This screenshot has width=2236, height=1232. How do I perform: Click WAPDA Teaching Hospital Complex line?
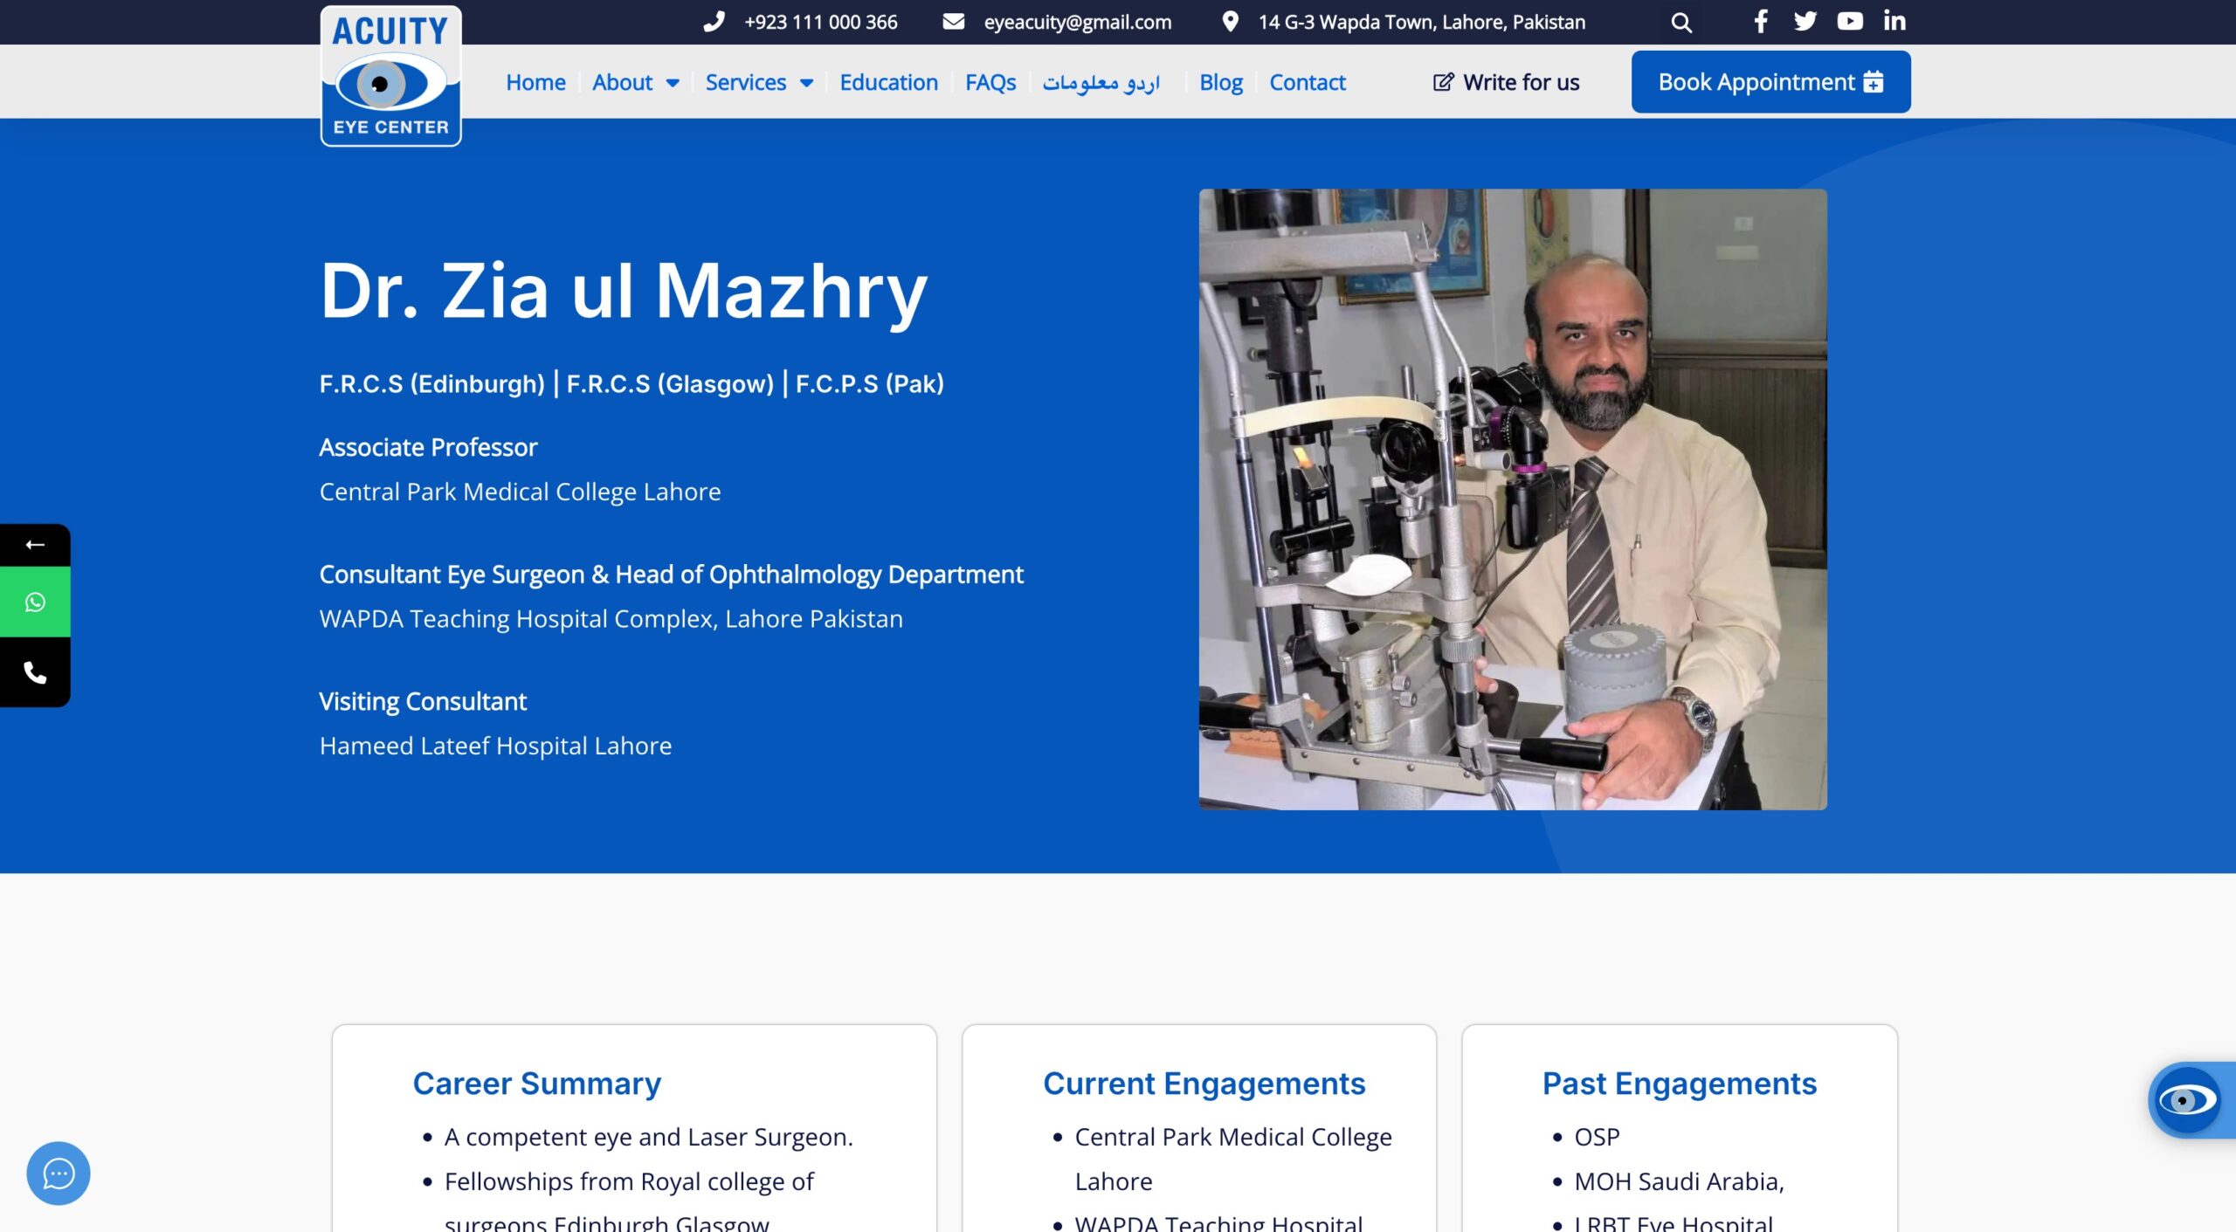[611, 618]
